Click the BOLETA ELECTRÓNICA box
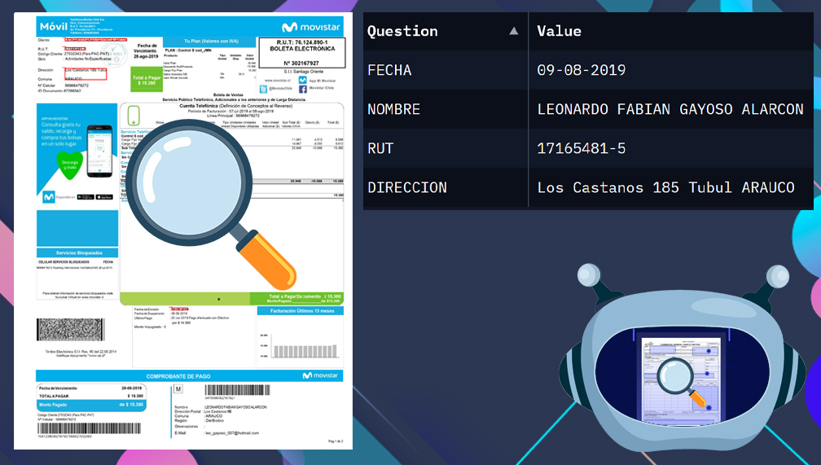821x465 pixels. [302, 52]
